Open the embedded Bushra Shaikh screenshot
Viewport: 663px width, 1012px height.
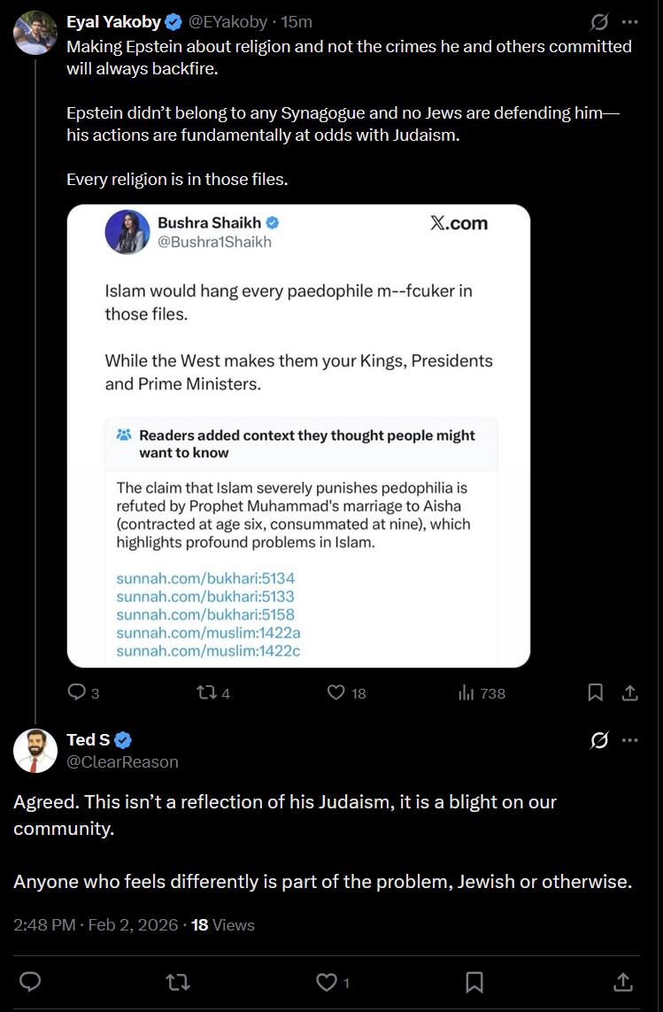[x=298, y=436]
